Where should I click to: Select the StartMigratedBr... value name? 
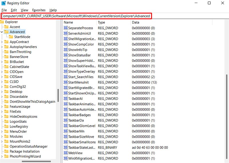pyautogui.click(x=81, y=88)
